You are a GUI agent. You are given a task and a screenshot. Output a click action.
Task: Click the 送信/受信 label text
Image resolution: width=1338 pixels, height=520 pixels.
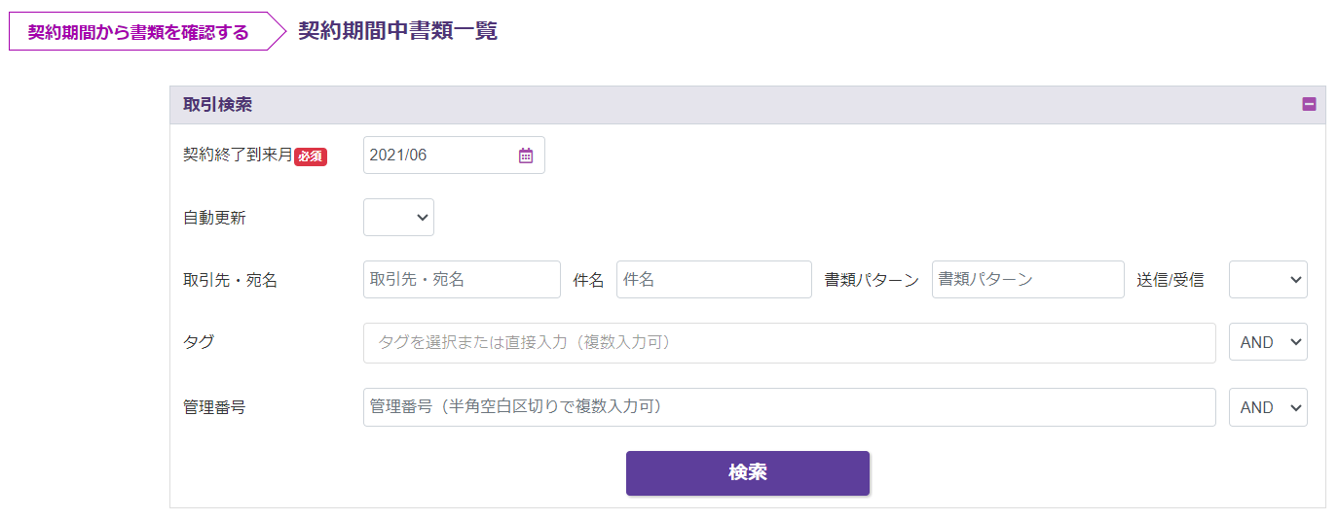pos(1170,280)
